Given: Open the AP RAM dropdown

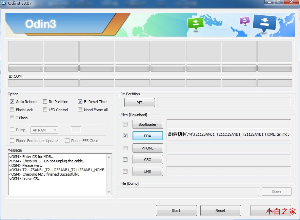Looking at the screenshot, I should [44, 130].
